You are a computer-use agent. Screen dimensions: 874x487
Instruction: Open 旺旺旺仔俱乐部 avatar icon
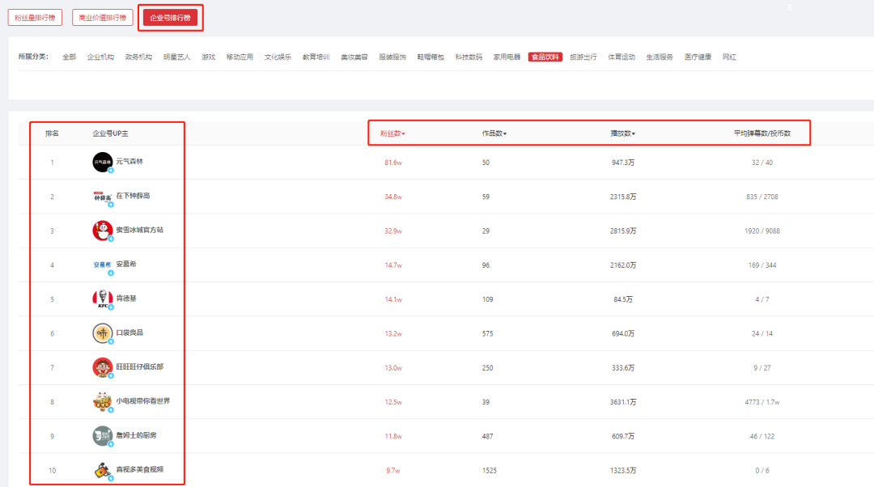[x=103, y=368]
